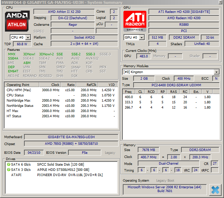Click the AES-NI feature label
This screenshot has width=224, height=198.
tap(14, 76)
